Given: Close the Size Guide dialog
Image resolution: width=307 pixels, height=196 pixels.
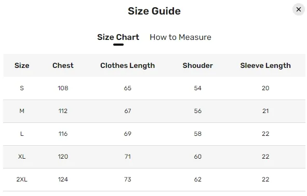Looking at the screenshot, I should click(298, 9).
